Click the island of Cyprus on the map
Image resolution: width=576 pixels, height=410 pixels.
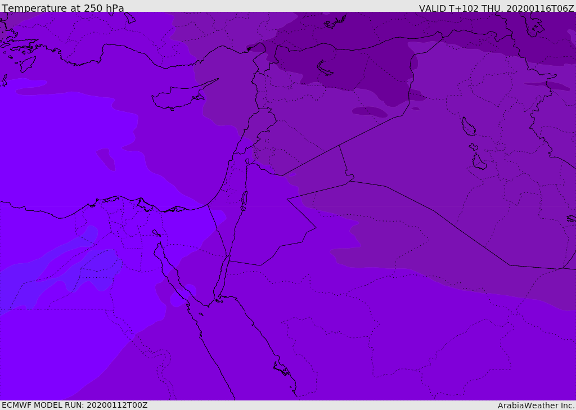pos(179,97)
